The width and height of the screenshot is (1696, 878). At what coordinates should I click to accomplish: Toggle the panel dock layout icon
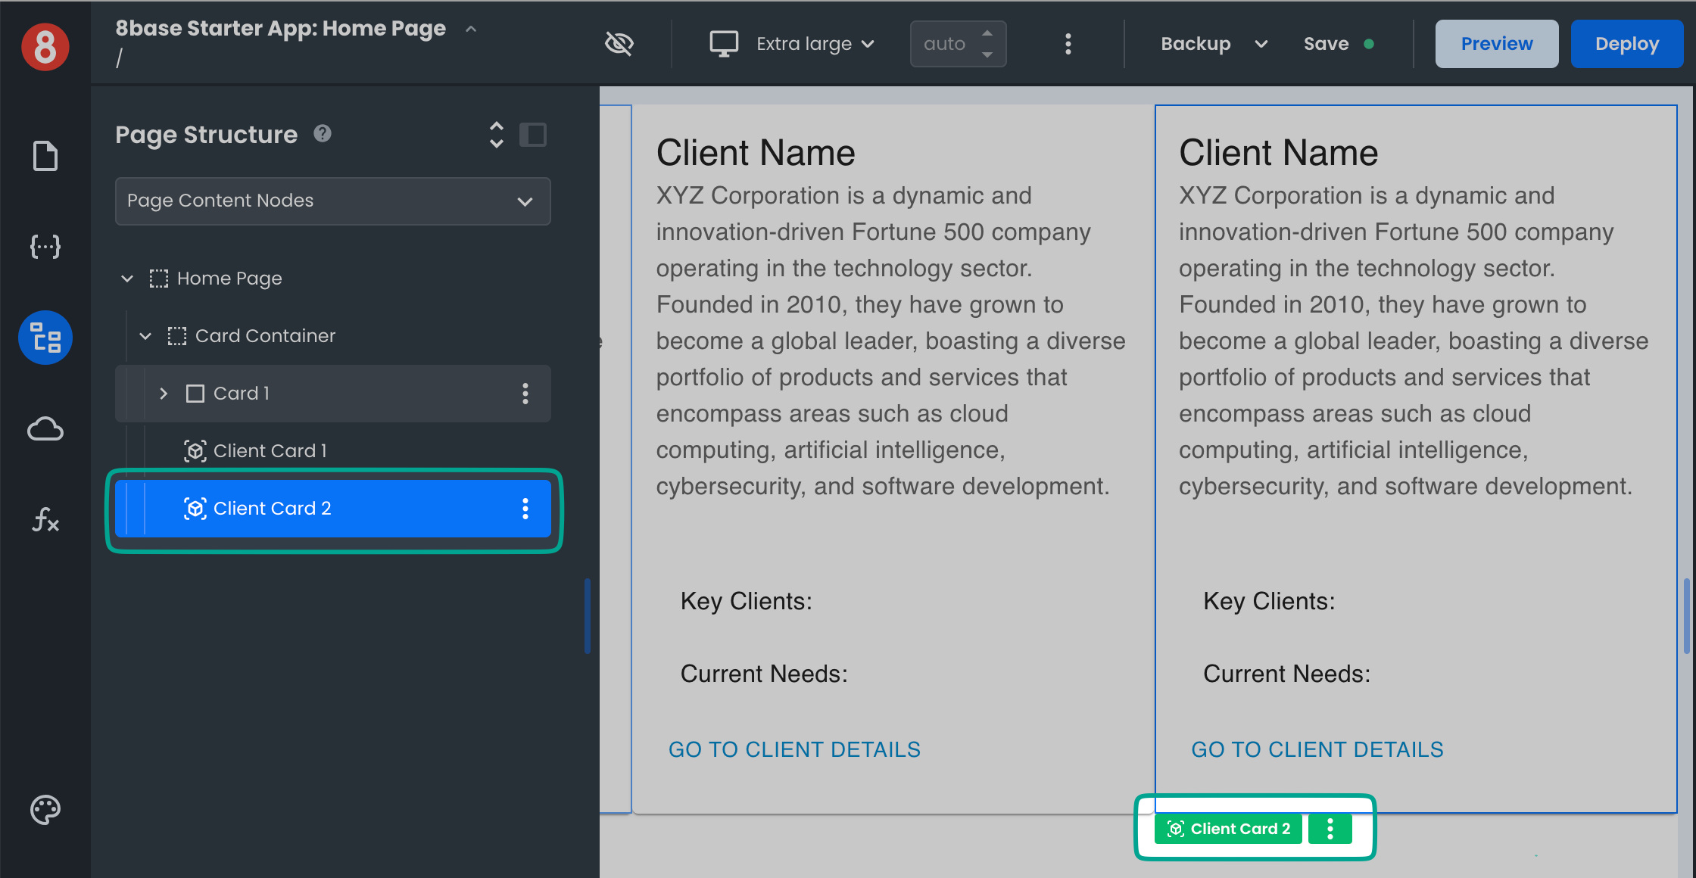point(533,135)
